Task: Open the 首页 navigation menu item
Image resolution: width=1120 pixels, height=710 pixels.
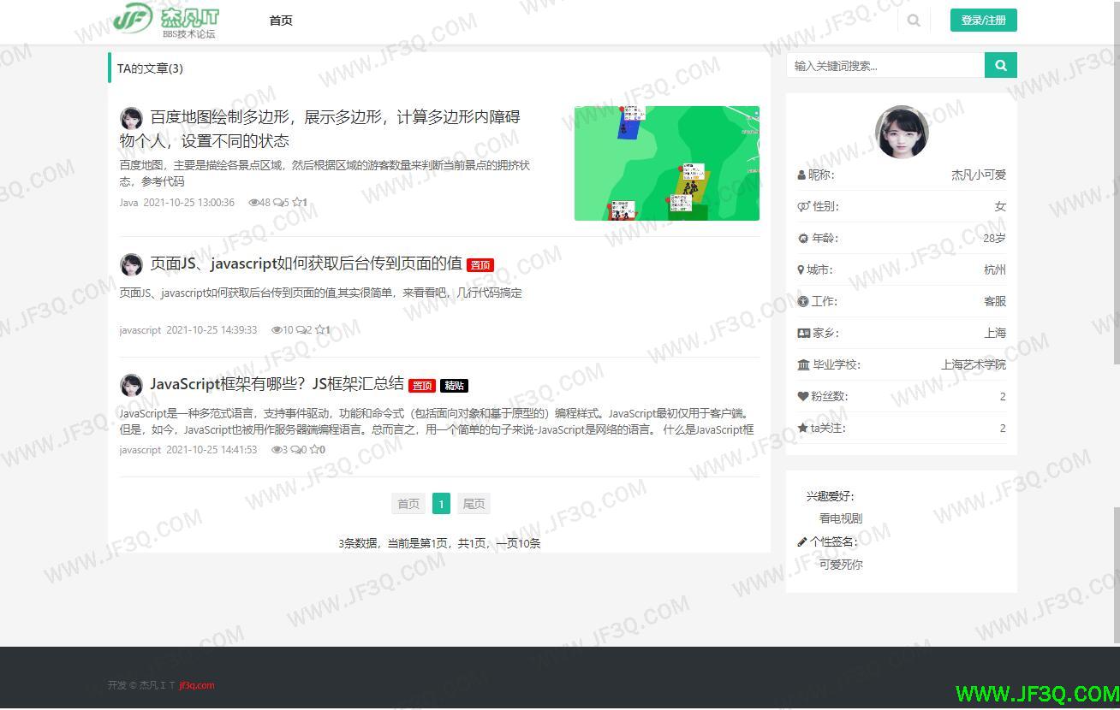Action: pyautogui.click(x=281, y=20)
